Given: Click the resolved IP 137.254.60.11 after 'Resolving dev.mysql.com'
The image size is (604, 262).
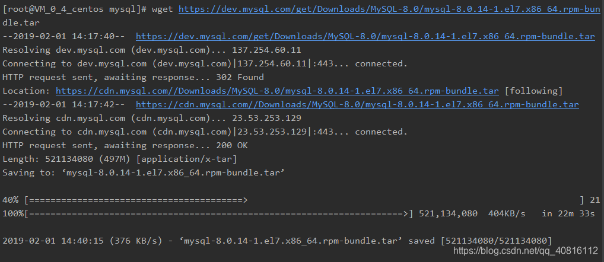Looking at the screenshot, I should click(266, 50).
